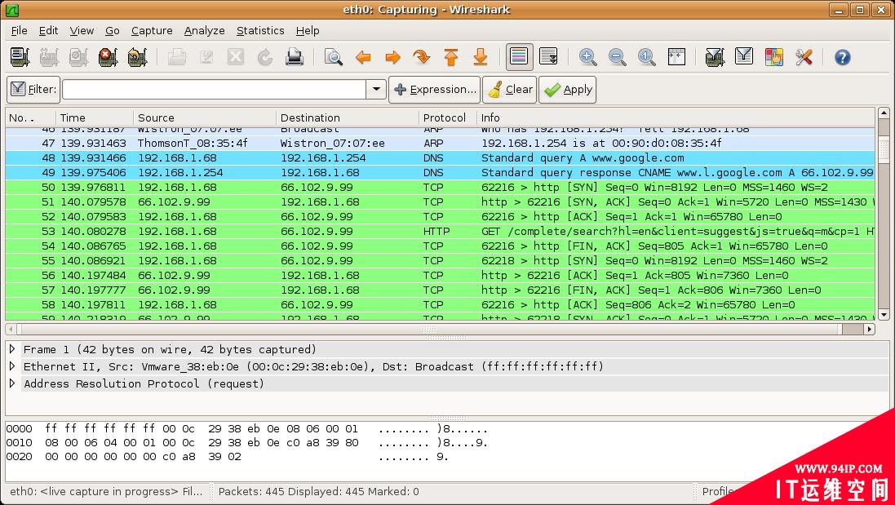Clear the display filter

coord(510,90)
